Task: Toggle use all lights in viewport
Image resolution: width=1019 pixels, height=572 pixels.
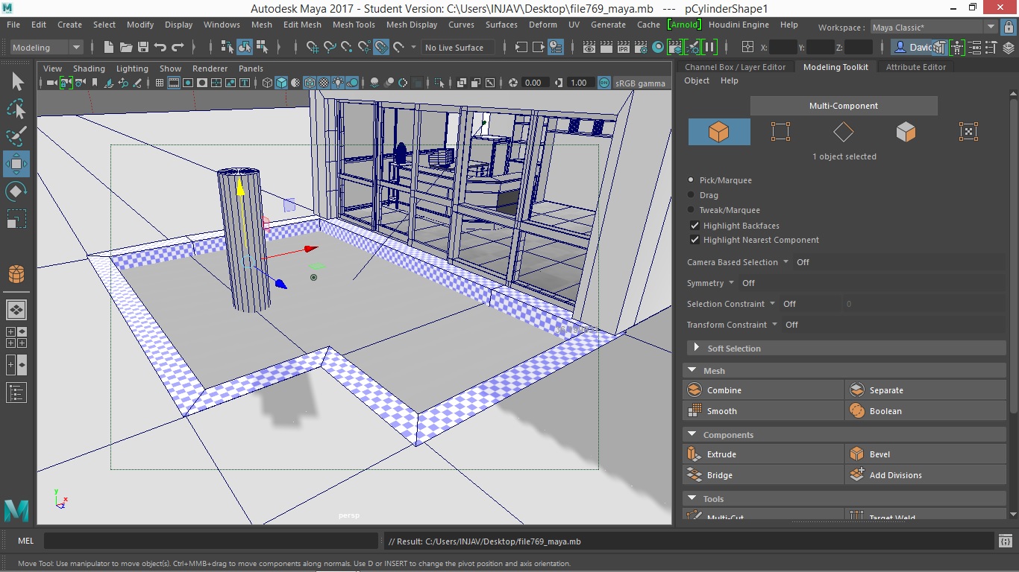Action: pyautogui.click(x=338, y=83)
